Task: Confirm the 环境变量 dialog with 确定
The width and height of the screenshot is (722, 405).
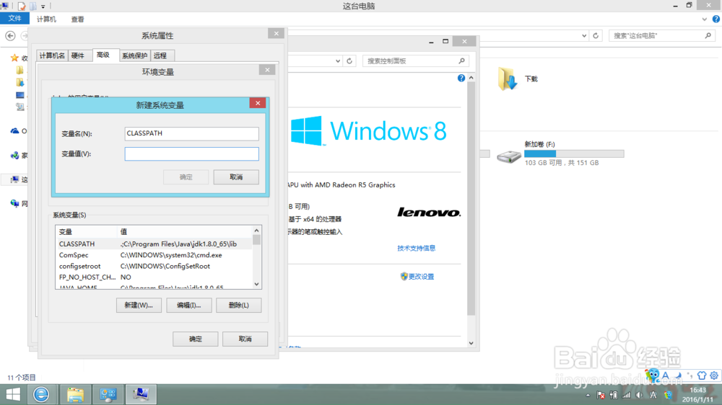Action: click(195, 339)
